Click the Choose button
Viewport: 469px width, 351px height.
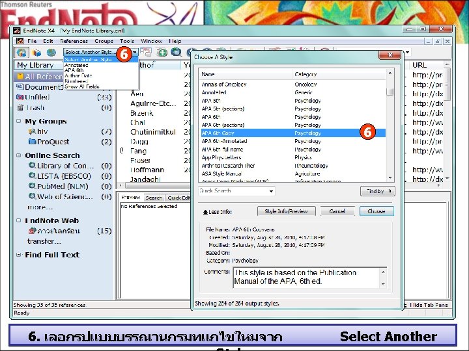(377, 211)
